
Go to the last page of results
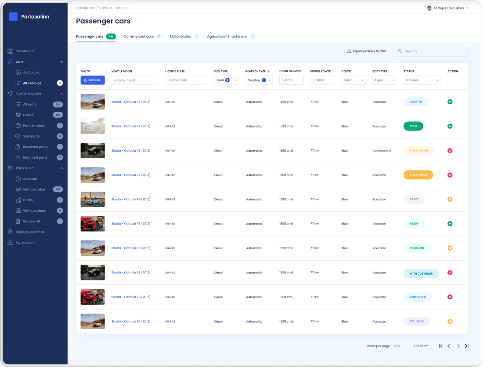click(467, 346)
